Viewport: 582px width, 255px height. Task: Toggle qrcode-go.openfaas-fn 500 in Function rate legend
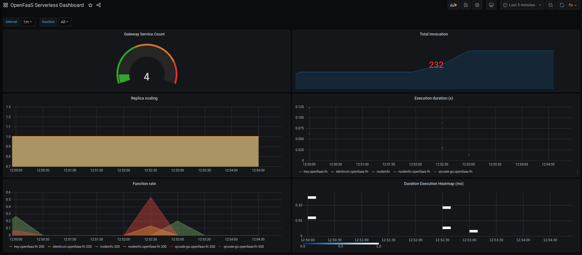(x=244, y=247)
